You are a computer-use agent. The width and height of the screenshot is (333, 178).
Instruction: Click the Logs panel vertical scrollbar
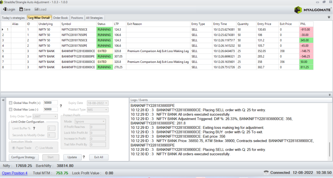coord(329,150)
